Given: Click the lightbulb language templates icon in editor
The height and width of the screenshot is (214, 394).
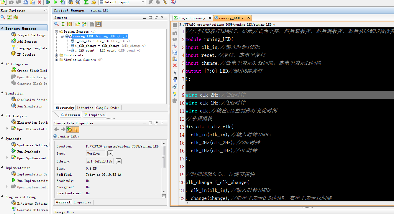Looking at the screenshot, I should pos(175,94).
